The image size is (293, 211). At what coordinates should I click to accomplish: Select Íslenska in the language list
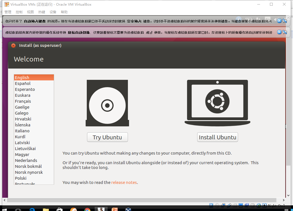pyautogui.click(x=34, y=125)
